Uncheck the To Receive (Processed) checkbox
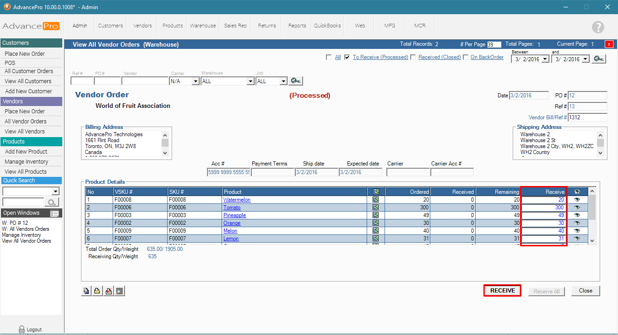The width and height of the screenshot is (618, 335). [x=347, y=57]
